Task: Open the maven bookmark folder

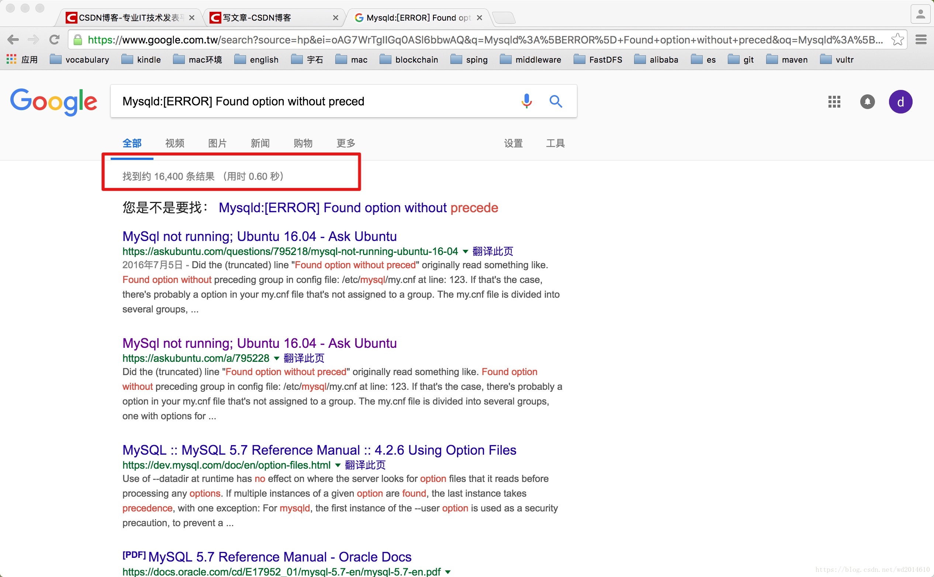Action: tap(787, 60)
